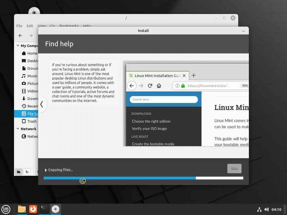This screenshot has height=215, width=287.
Task: Switch to the installer taskbar disc icon
Action: [55, 209]
